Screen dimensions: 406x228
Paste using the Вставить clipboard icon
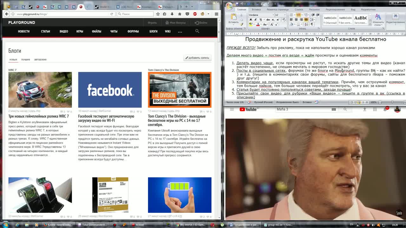coord(234,16)
